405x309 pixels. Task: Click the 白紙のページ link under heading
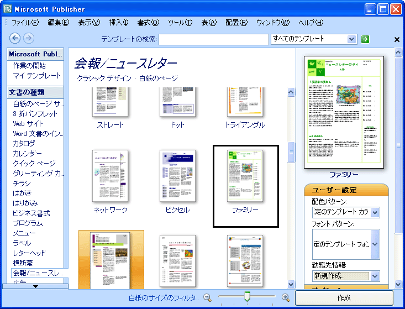pos(159,78)
